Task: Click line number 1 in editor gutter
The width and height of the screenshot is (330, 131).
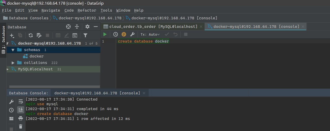Action: coord(103,41)
